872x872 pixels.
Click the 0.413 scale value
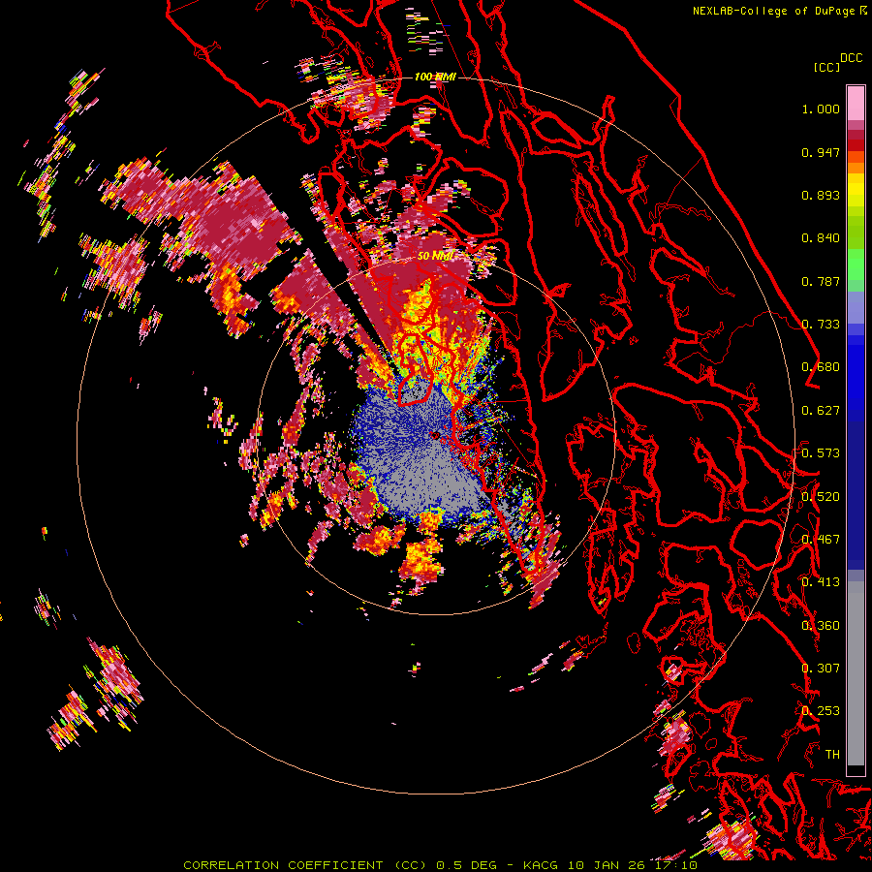pos(821,582)
